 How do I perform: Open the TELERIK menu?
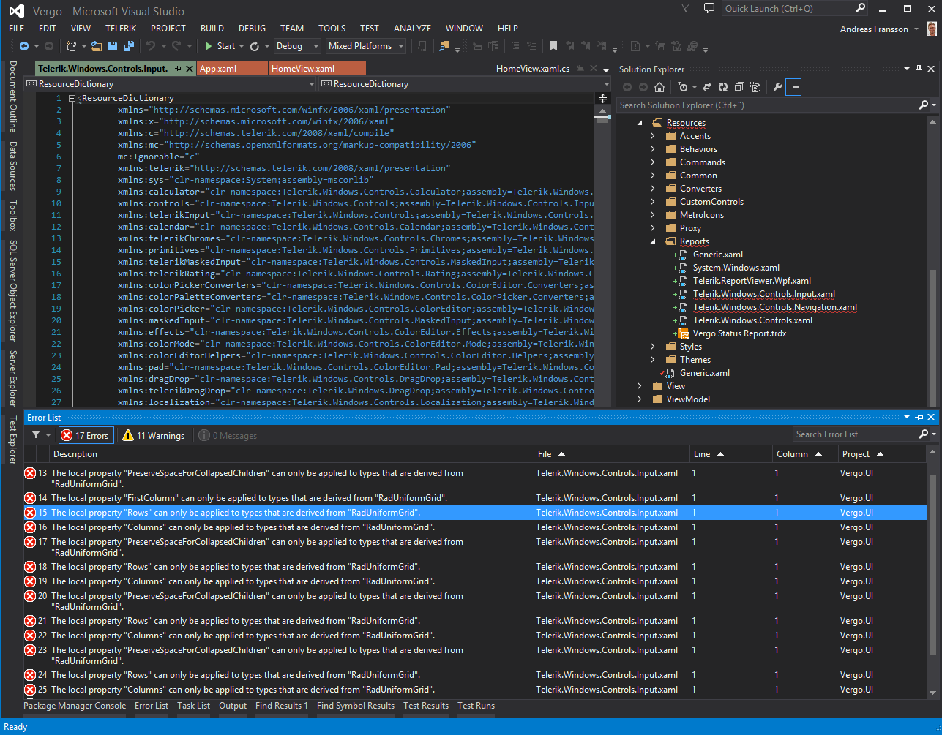pyautogui.click(x=121, y=28)
